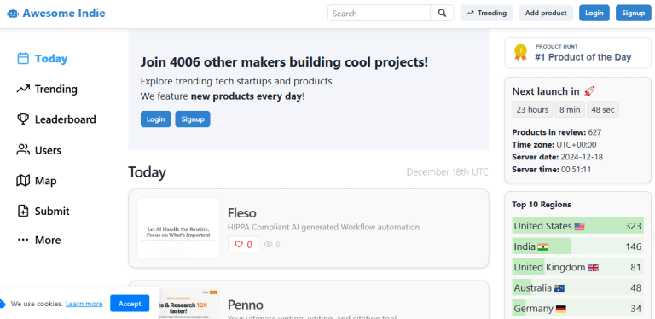This screenshot has height=319, width=655.
Task: Click the Map icon in sidebar
Action: tap(23, 180)
